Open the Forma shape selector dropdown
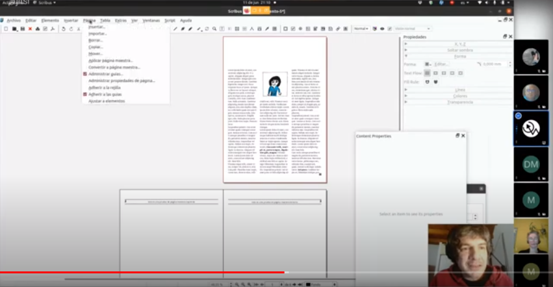 [428, 64]
